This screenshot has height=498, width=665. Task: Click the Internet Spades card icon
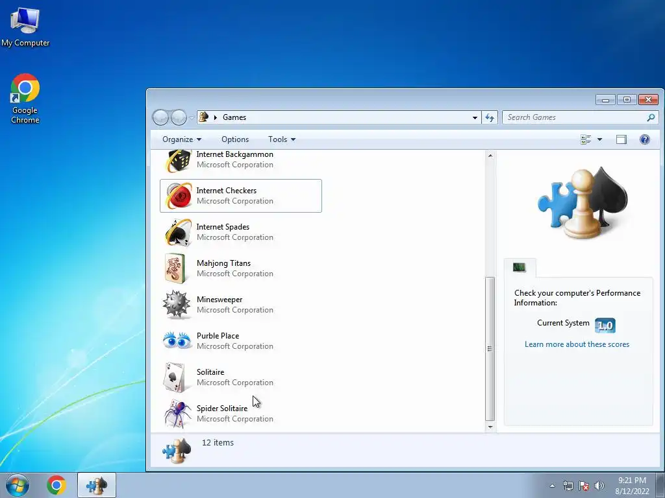[178, 232]
